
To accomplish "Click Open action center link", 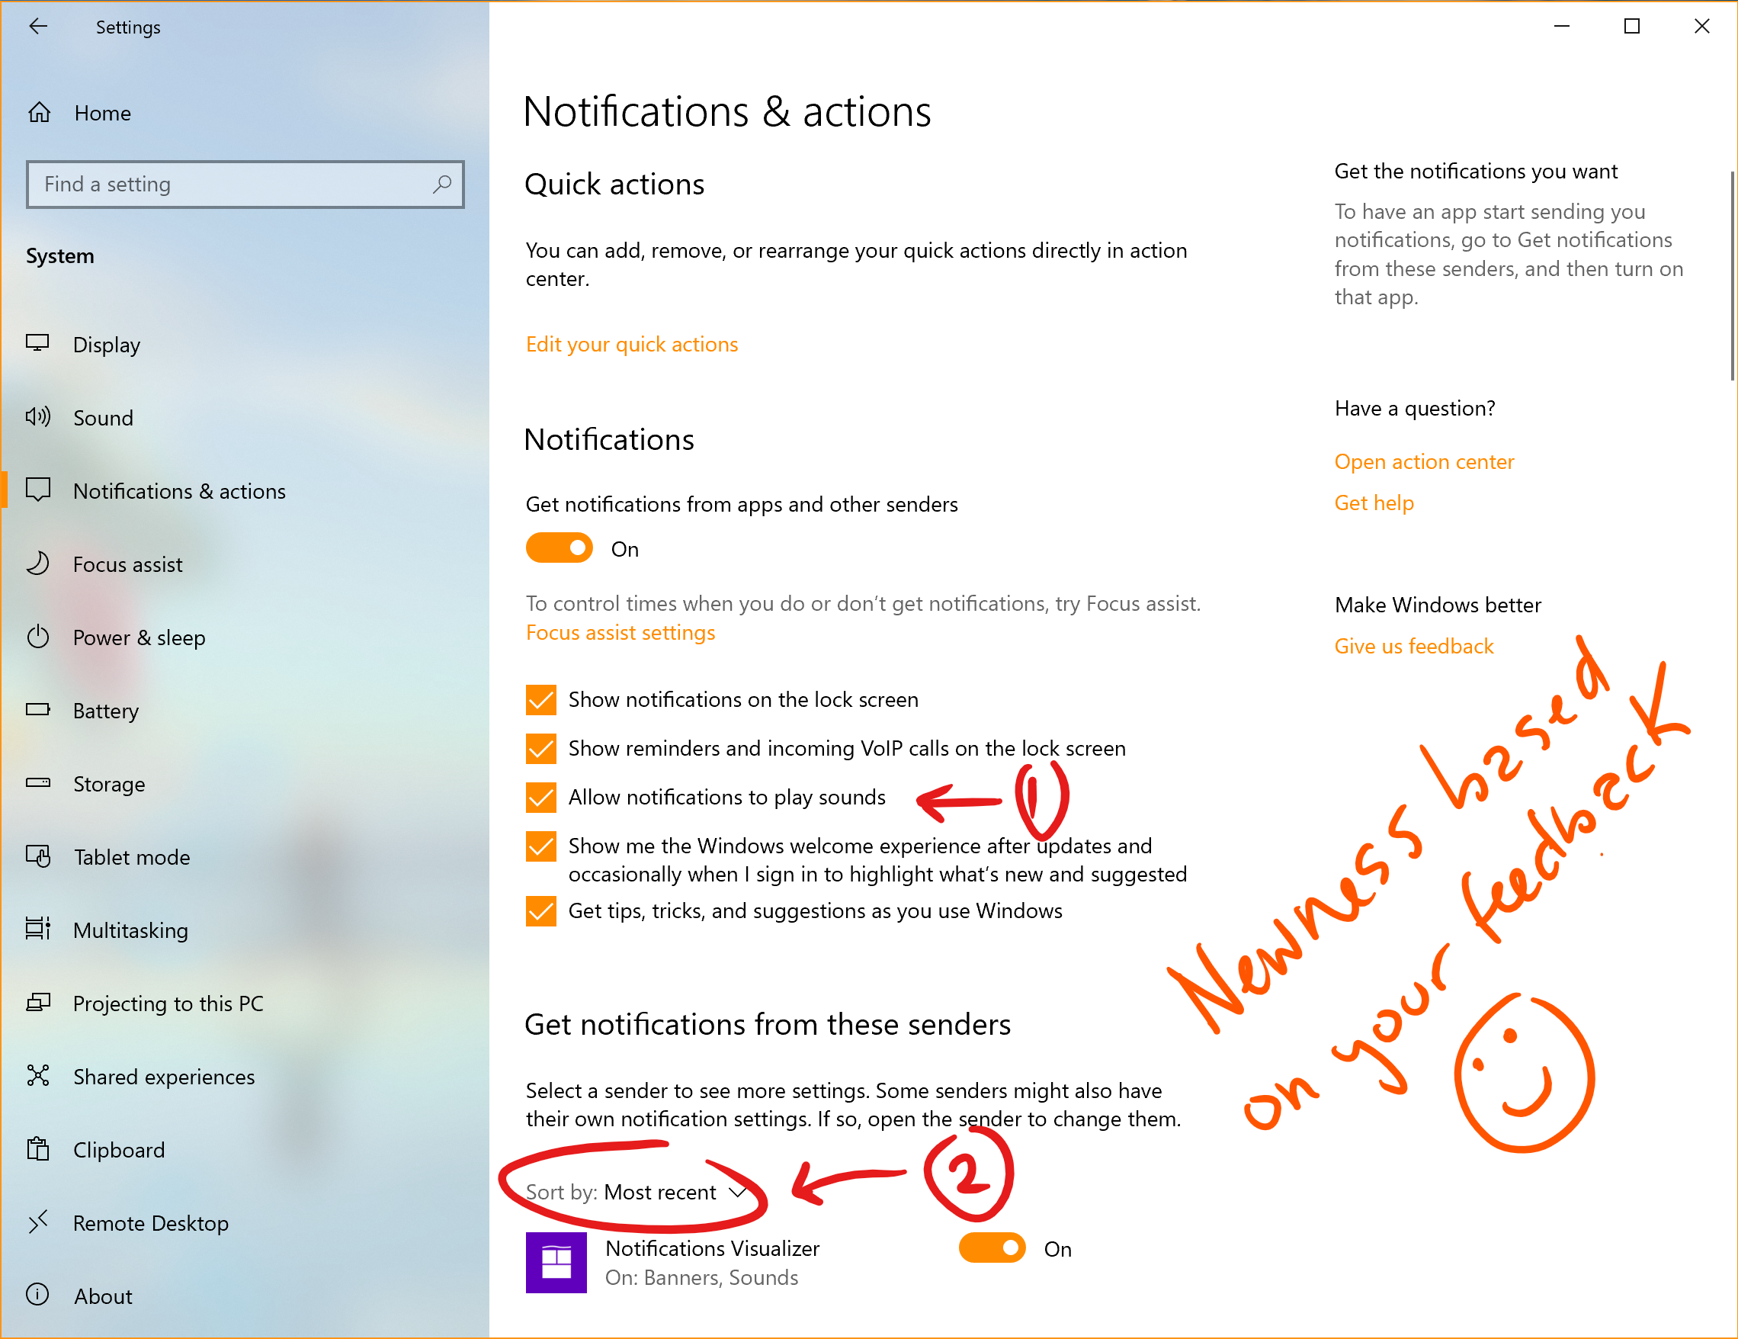I will point(1423,460).
